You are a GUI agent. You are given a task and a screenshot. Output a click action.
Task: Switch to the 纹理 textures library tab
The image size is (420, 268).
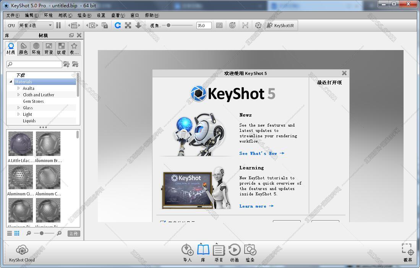pyautogui.click(x=62, y=49)
